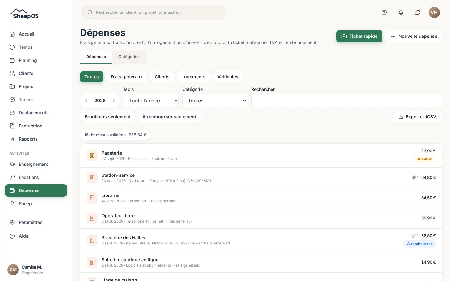Click the Papeterie expense receipt icon
This screenshot has height=281, width=450.
click(x=92, y=155)
